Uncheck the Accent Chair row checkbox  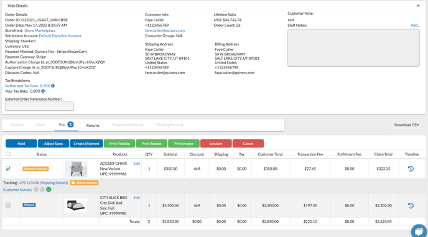click(x=8, y=169)
